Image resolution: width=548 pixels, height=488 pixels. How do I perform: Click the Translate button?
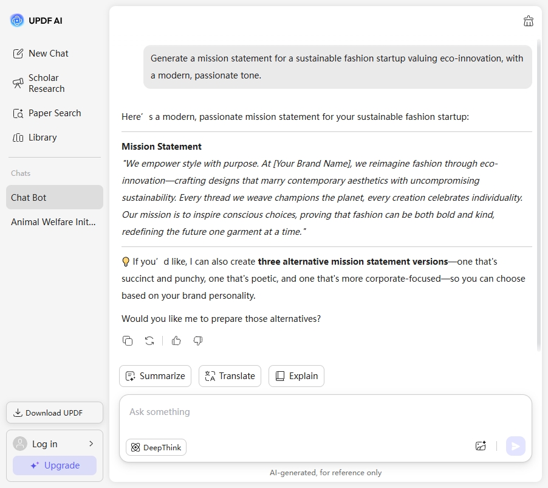point(230,376)
